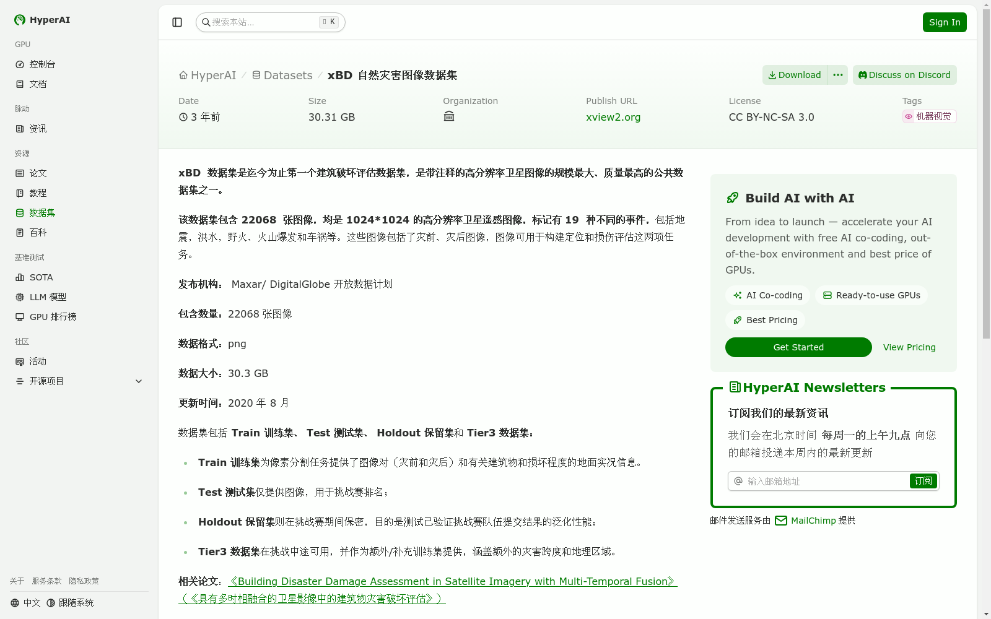The width and height of the screenshot is (991, 619).
Task: Open the 中文 language selector
Action: click(x=25, y=603)
